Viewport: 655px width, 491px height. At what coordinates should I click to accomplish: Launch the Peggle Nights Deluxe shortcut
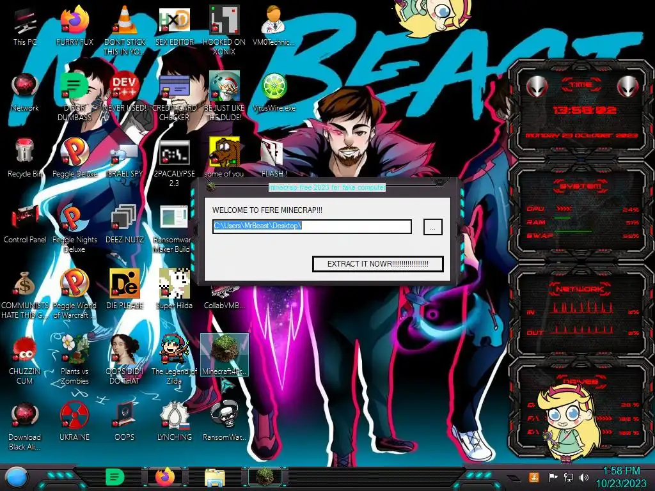pos(74,228)
